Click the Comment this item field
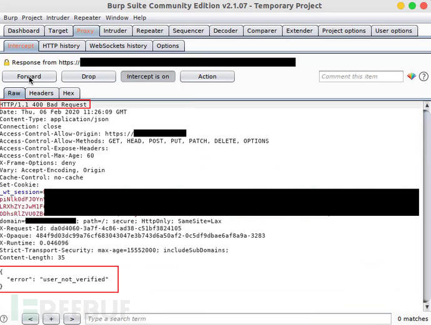The image size is (431, 325). click(x=361, y=77)
